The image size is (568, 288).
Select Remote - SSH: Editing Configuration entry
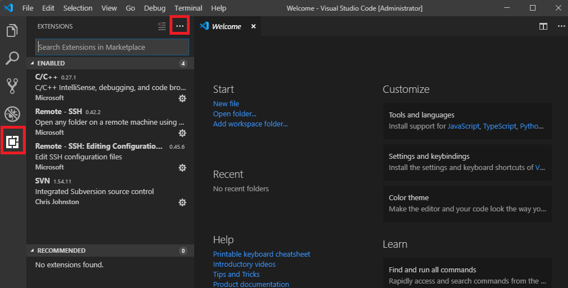[x=110, y=157]
